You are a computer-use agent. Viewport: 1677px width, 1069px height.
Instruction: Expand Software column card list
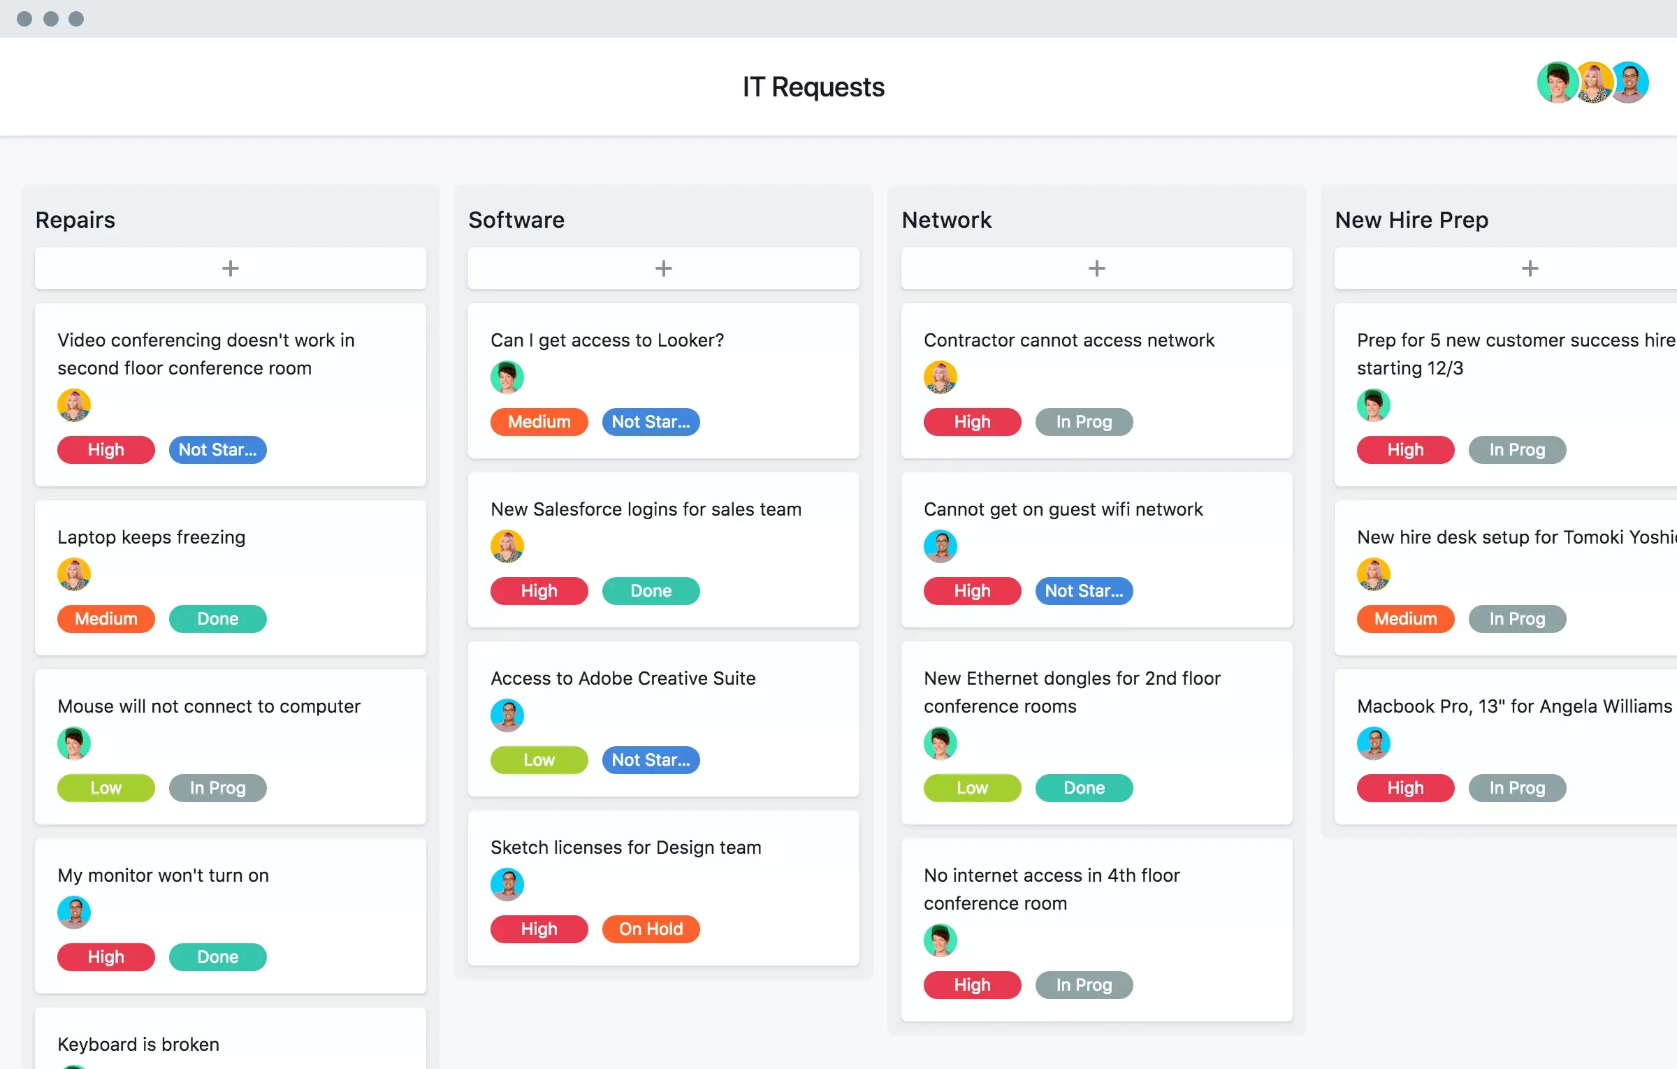[x=662, y=266]
